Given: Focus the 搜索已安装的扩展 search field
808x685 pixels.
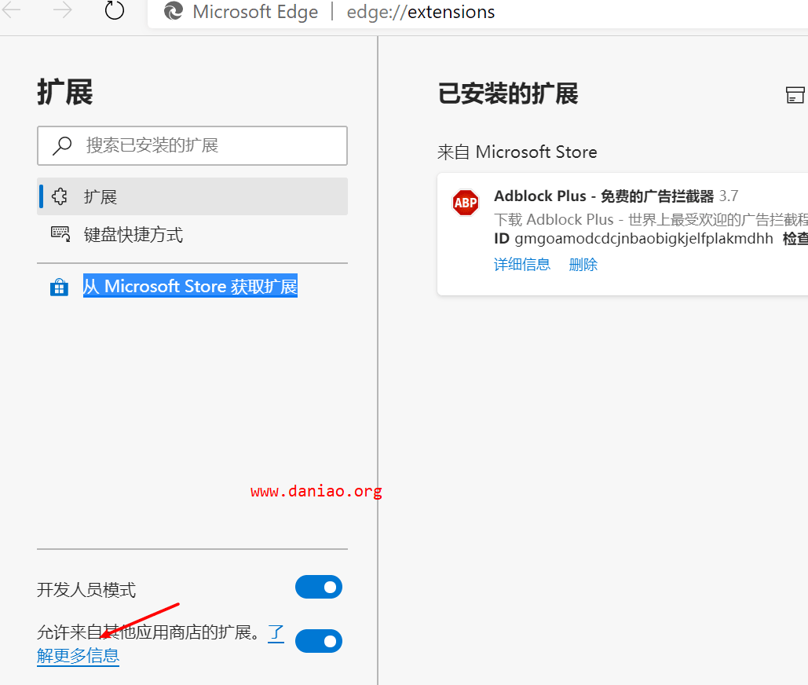Looking at the screenshot, I should pyautogui.click(x=192, y=146).
